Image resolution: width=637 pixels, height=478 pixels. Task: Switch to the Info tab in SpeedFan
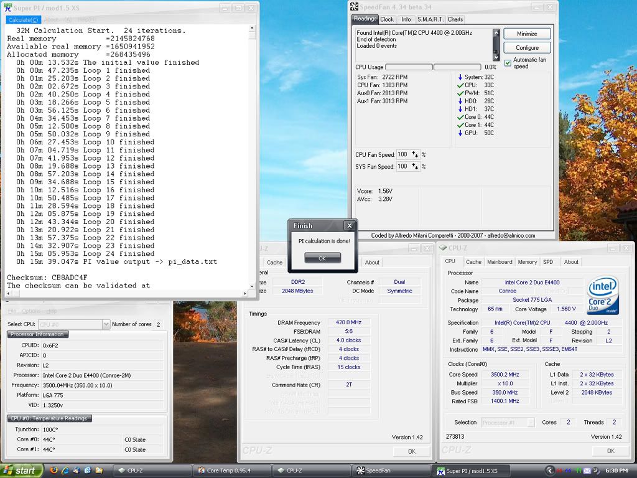[x=406, y=19]
